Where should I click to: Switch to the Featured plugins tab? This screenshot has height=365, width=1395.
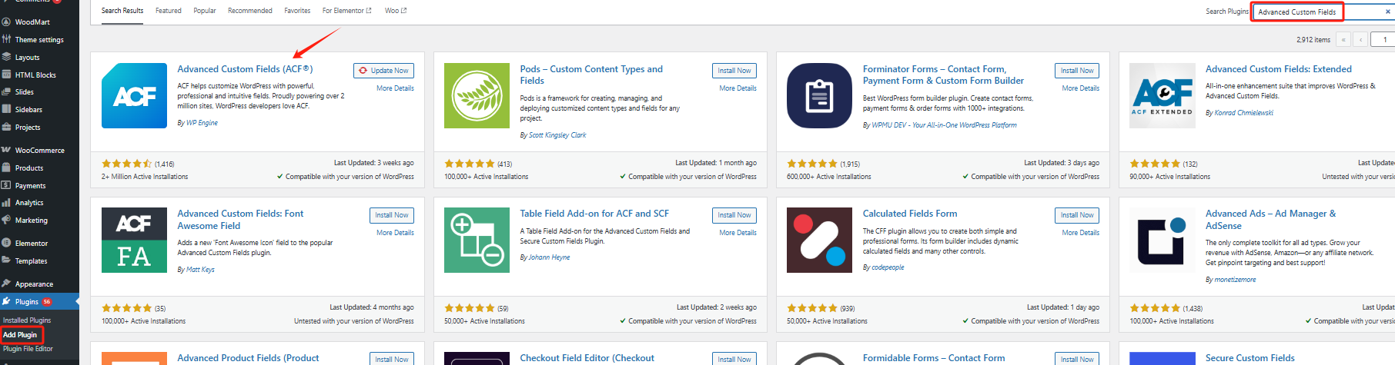pos(169,11)
